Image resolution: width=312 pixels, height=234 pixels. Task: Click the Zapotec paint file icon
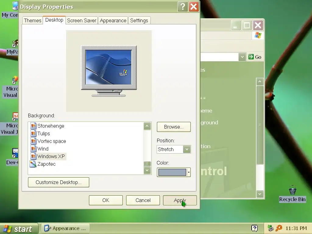[33, 164]
